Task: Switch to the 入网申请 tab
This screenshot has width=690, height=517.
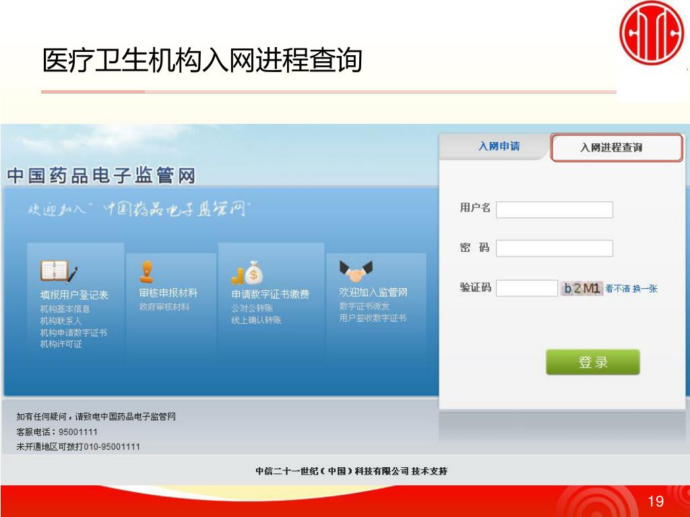Action: [499, 146]
